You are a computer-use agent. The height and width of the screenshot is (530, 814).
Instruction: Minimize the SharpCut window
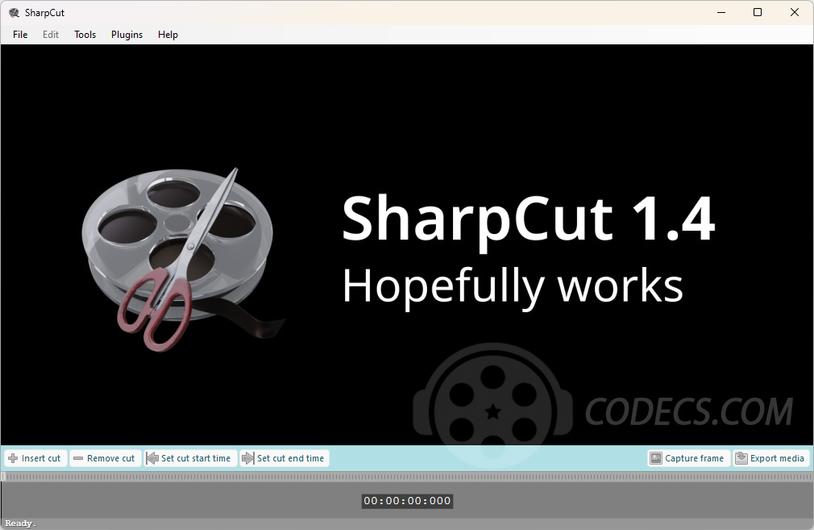coord(721,12)
